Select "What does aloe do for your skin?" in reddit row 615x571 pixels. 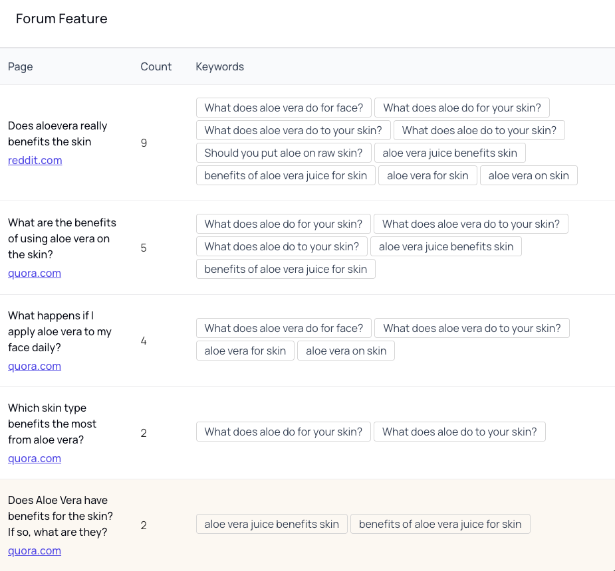pos(461,108)
